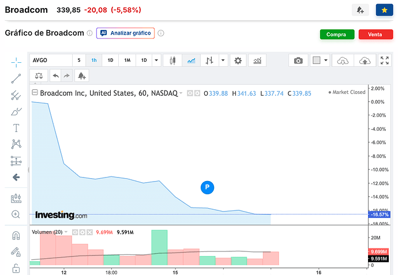Select the zoom in magnifier tool
This screenshot has width=398, height=275.
click(16, 214)
